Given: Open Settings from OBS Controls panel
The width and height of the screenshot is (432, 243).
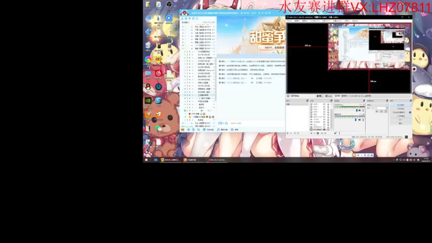Looking at the screenshot, I should (401, 119).
